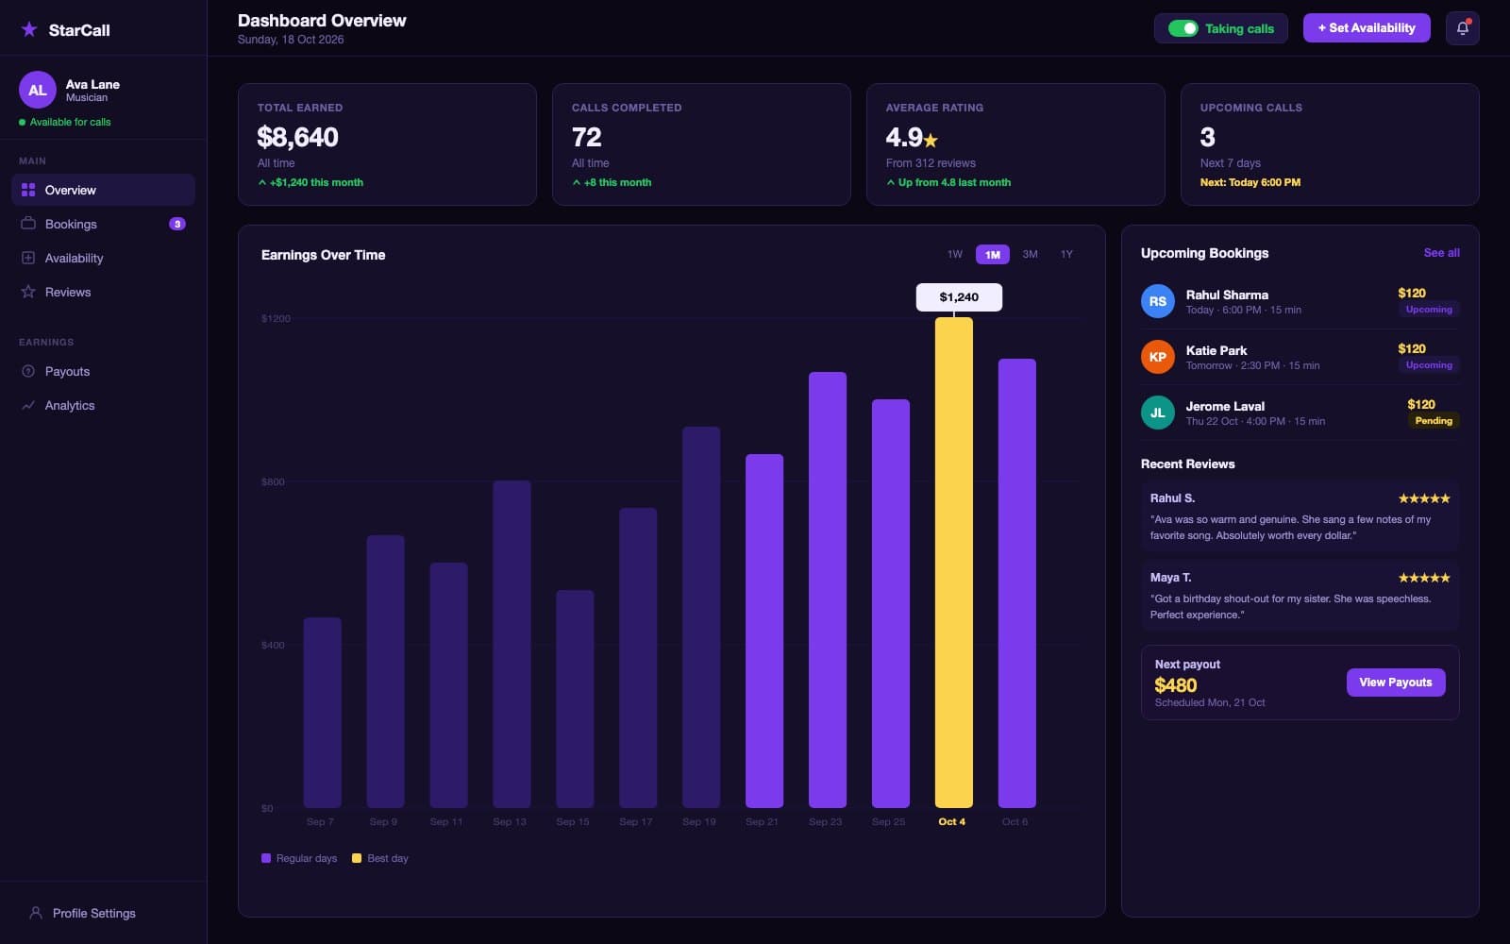Click the Profile Settings person icon
The height and width of the screenshot is (944, 1510).
(36, 913)
